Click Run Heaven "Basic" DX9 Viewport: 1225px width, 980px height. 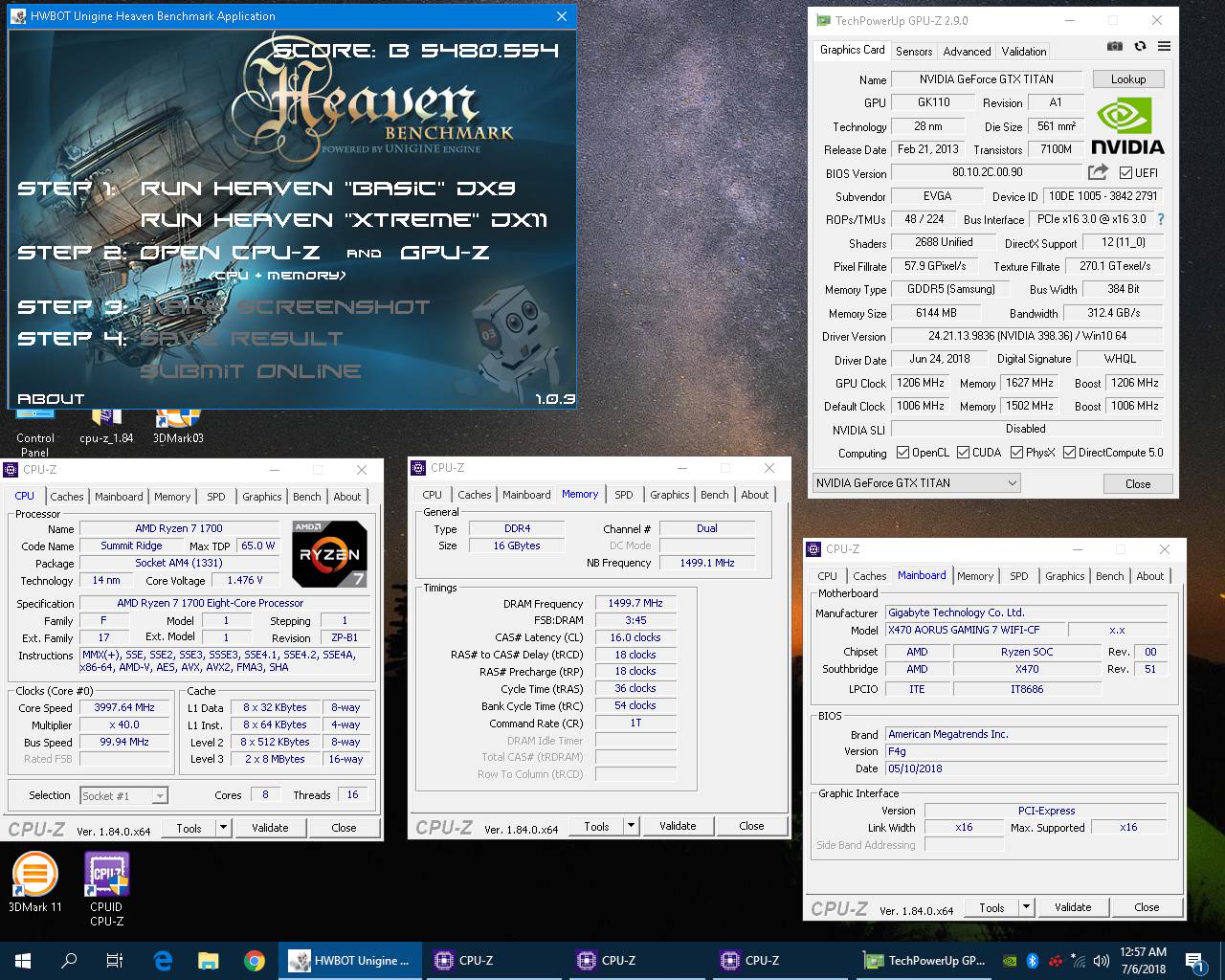pyautogui.click(x=328, y=189)
